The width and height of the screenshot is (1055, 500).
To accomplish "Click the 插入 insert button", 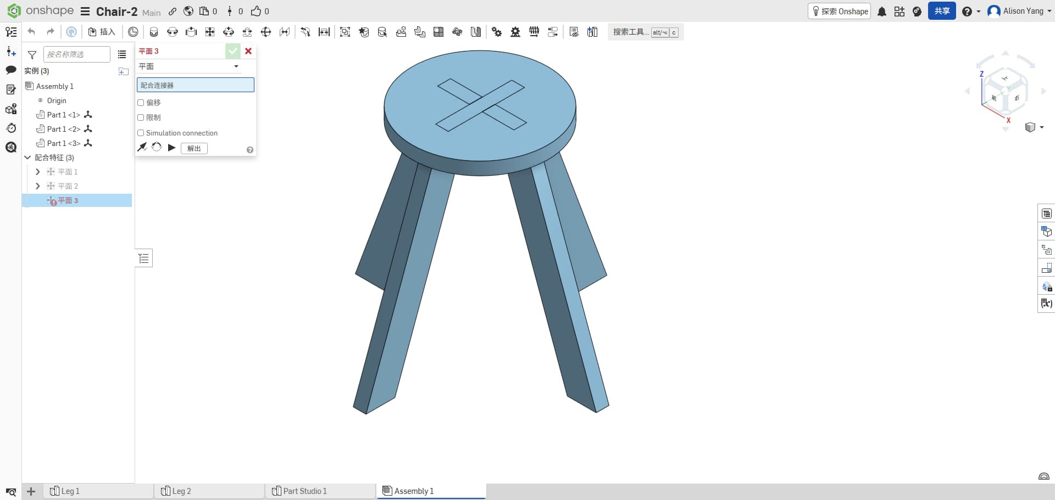I will (102, 32).
